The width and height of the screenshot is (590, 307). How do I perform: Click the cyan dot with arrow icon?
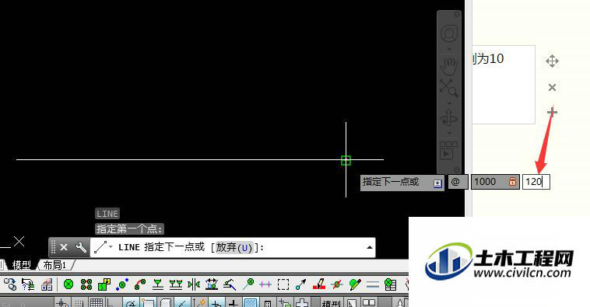[x=300, y=284]
